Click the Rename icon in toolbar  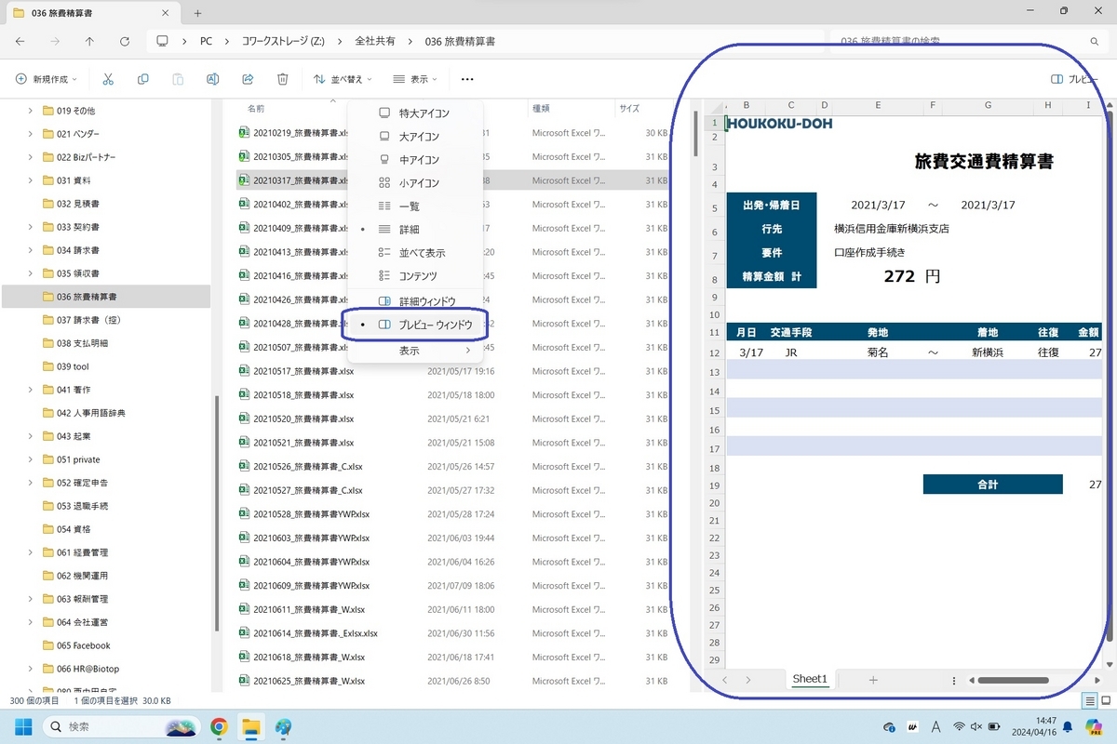[x=212, y=79]
